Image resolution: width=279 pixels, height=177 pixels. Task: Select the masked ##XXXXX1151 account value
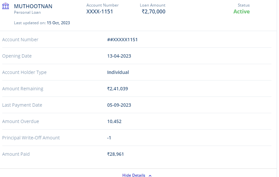tap(122, 40)
